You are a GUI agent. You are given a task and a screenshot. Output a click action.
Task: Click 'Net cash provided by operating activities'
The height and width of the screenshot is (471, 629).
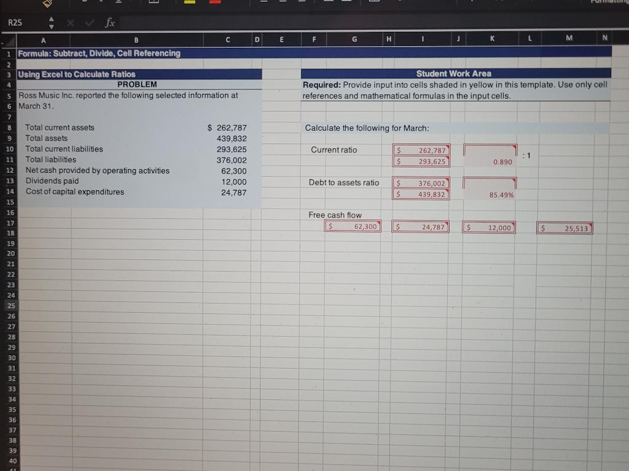pos(98,170)
